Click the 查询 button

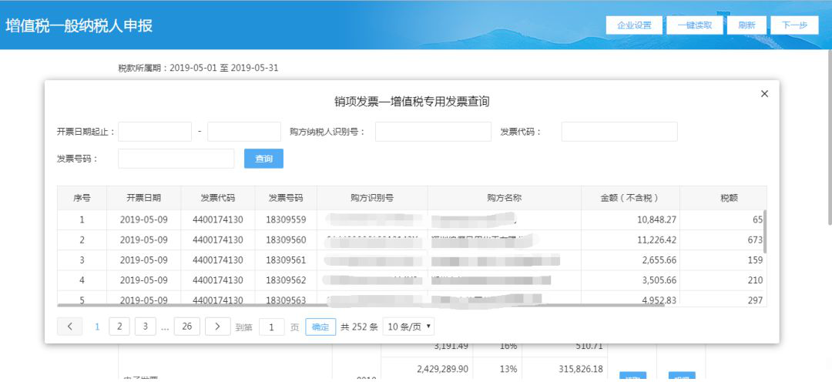tap(263, 159)
